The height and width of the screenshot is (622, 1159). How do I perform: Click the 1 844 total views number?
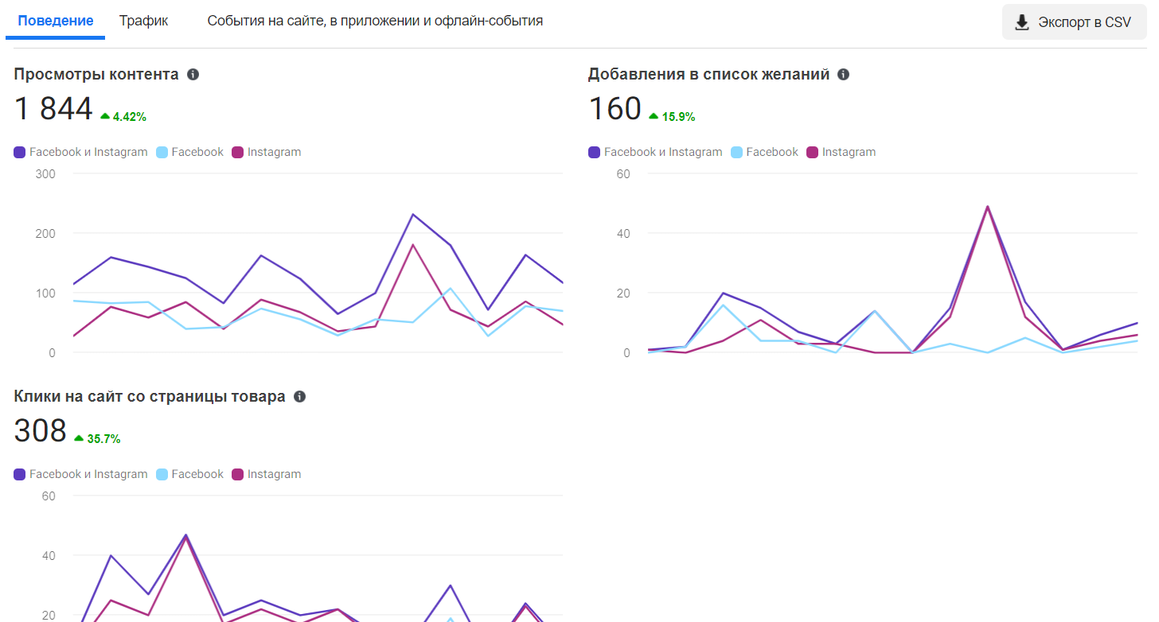coord(53,109)
